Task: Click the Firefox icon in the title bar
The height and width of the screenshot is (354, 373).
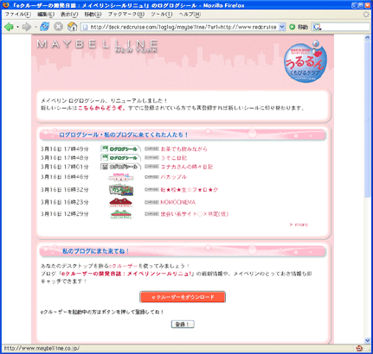Action: coord(5,5)
